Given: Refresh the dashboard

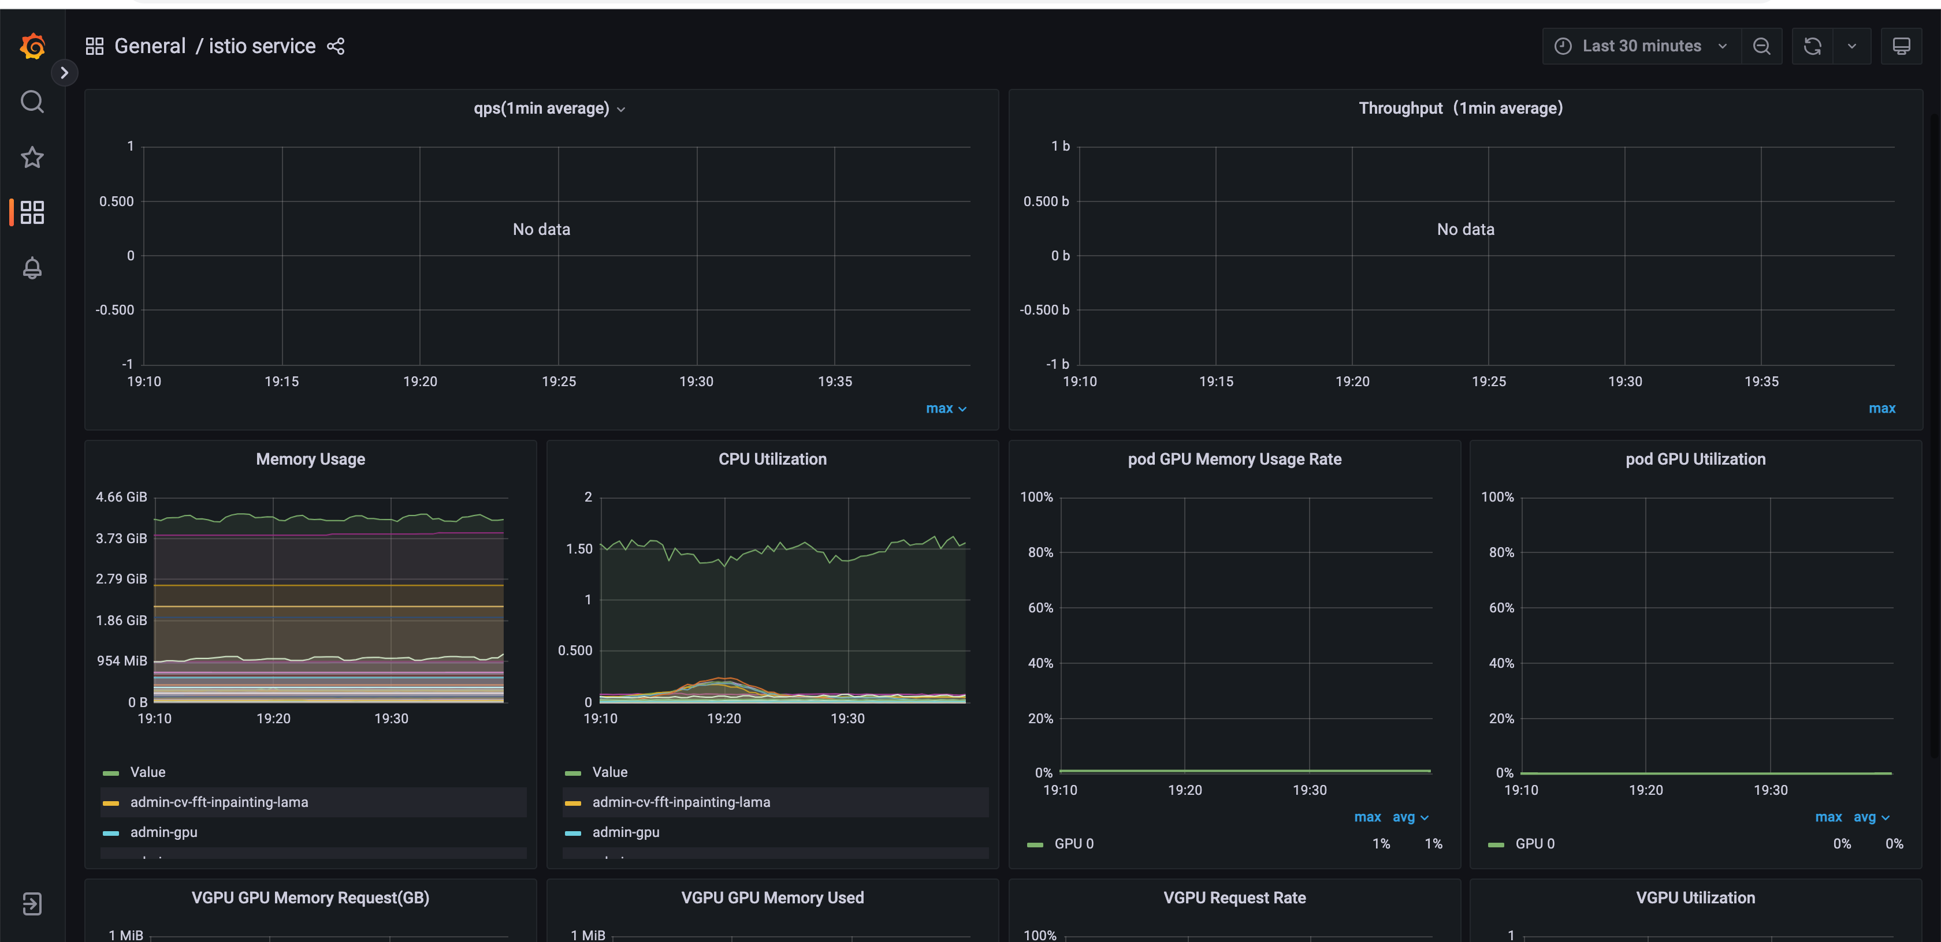Looking at the screenshot, I should point(1812,47).
